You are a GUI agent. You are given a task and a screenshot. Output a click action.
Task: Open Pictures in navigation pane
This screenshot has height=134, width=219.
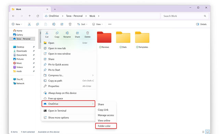point(18,59)
